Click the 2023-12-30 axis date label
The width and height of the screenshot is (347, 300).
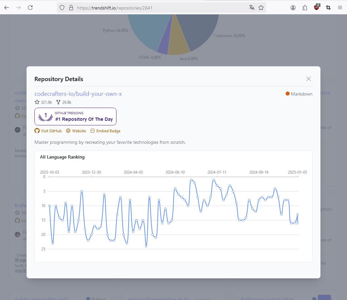click(92, 172)
